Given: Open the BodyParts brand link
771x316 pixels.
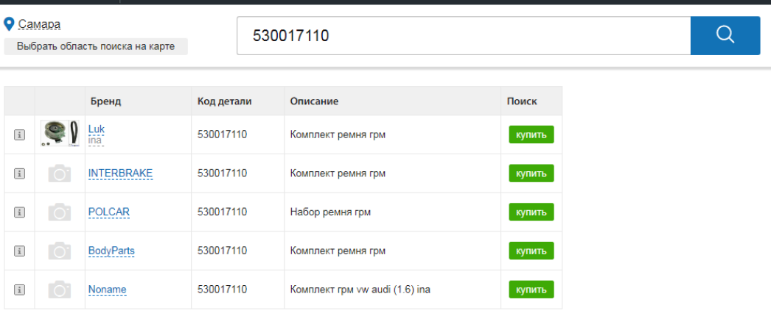Looking at the screenshot, I should pos(111,251).
